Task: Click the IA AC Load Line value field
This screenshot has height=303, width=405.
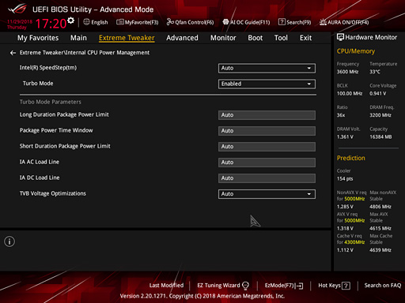Action: [267, 163]
